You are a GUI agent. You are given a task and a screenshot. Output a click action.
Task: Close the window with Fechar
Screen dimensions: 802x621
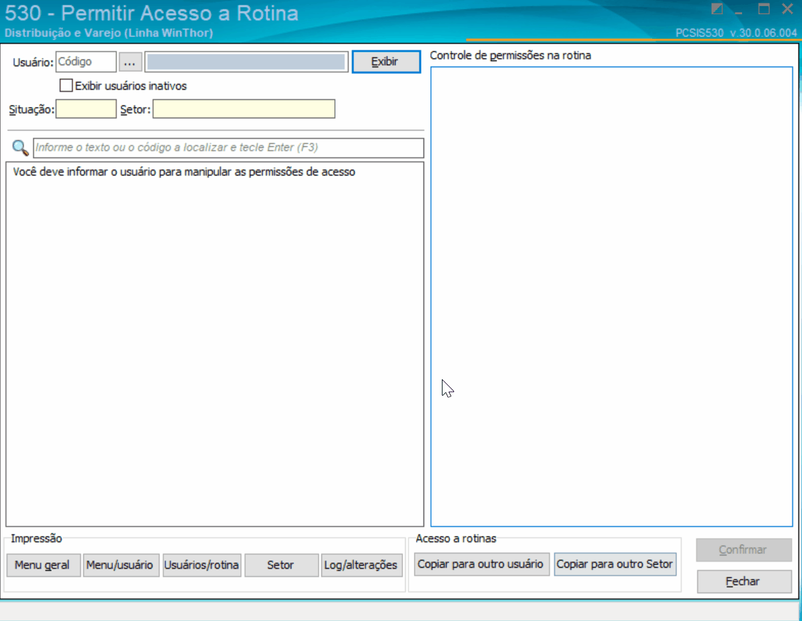click(x=743, y=582)
